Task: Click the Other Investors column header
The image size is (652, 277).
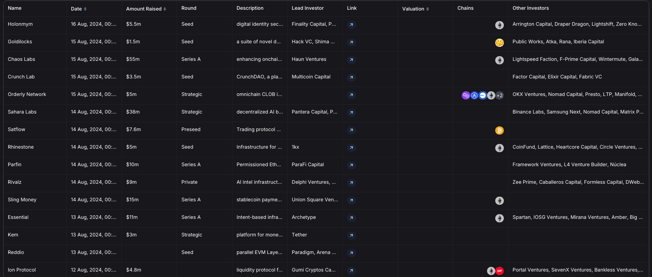Action: pyautogui.click(x=531, y=8)
